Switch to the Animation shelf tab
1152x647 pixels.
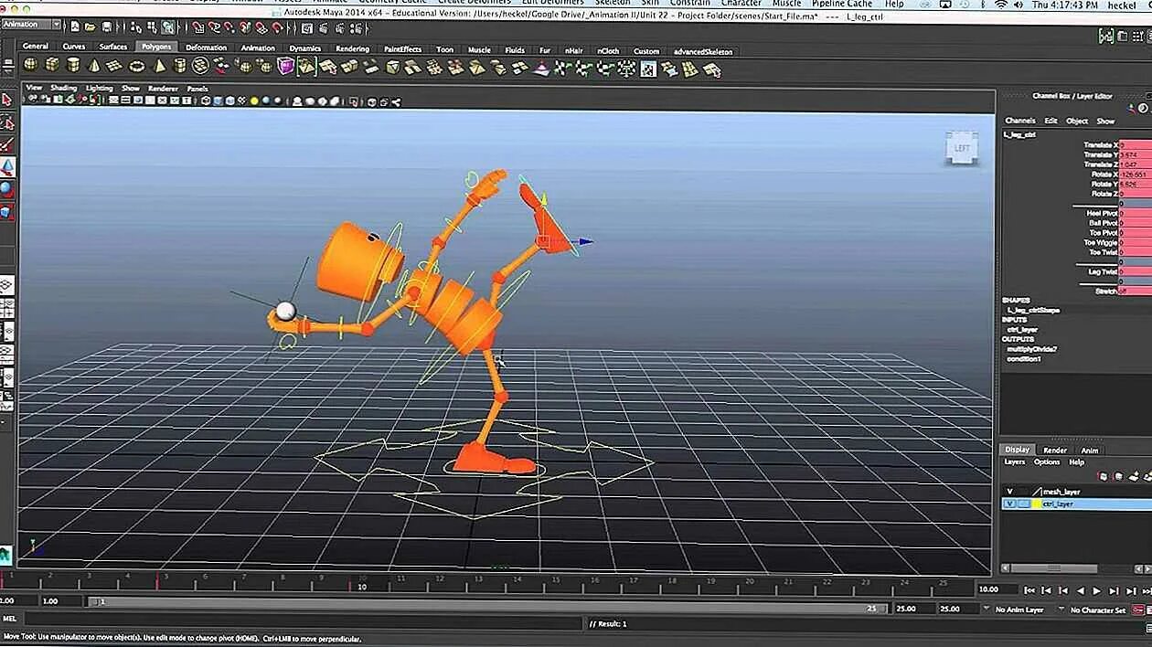pos(258,48)
